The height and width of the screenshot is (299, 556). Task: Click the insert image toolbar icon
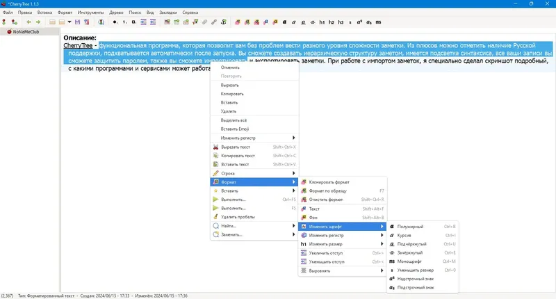tap(167, 22)
